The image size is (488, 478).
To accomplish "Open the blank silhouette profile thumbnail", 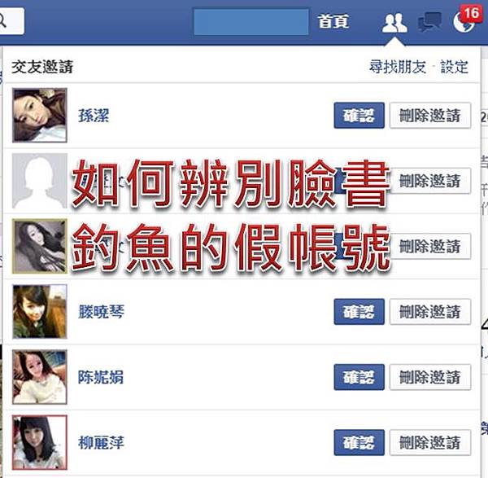I will coord(40,181).
